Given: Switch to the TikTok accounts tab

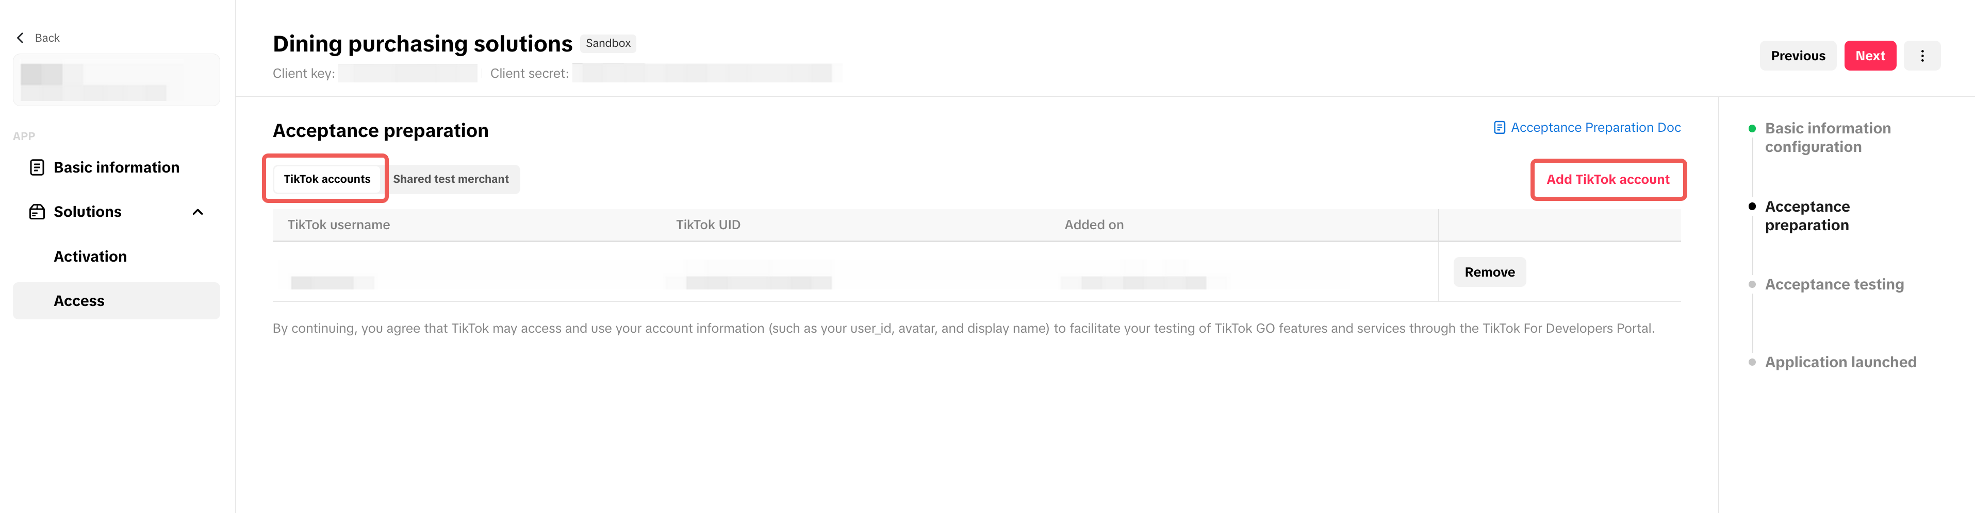Looking at the screenshot, I should click(326, 179).
